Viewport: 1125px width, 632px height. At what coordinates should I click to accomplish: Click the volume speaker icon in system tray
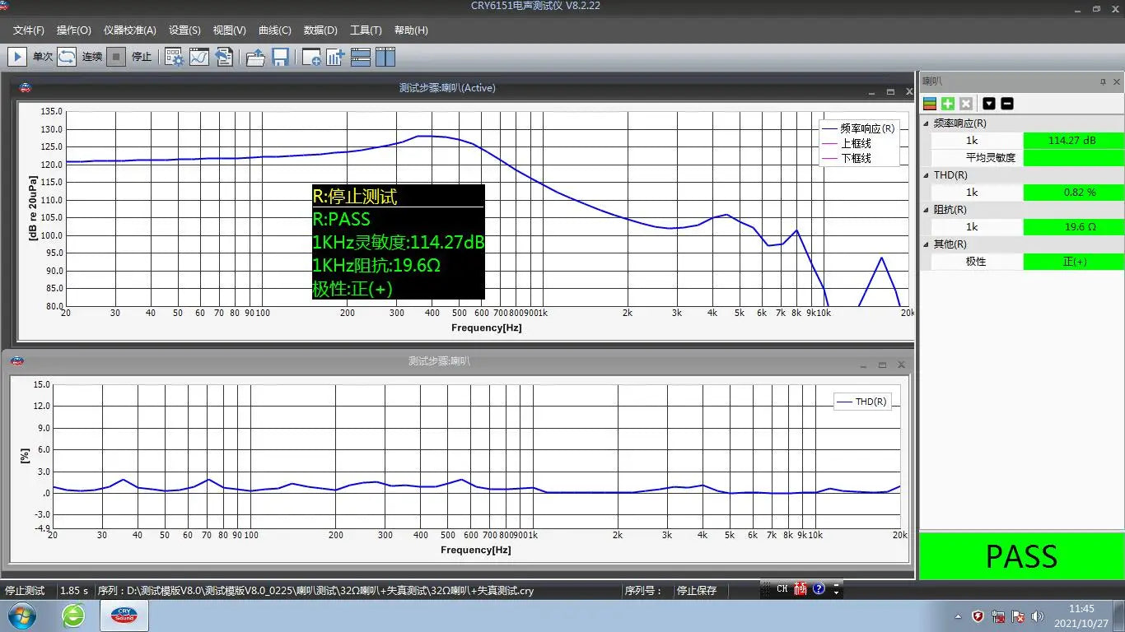(1038, 616)
